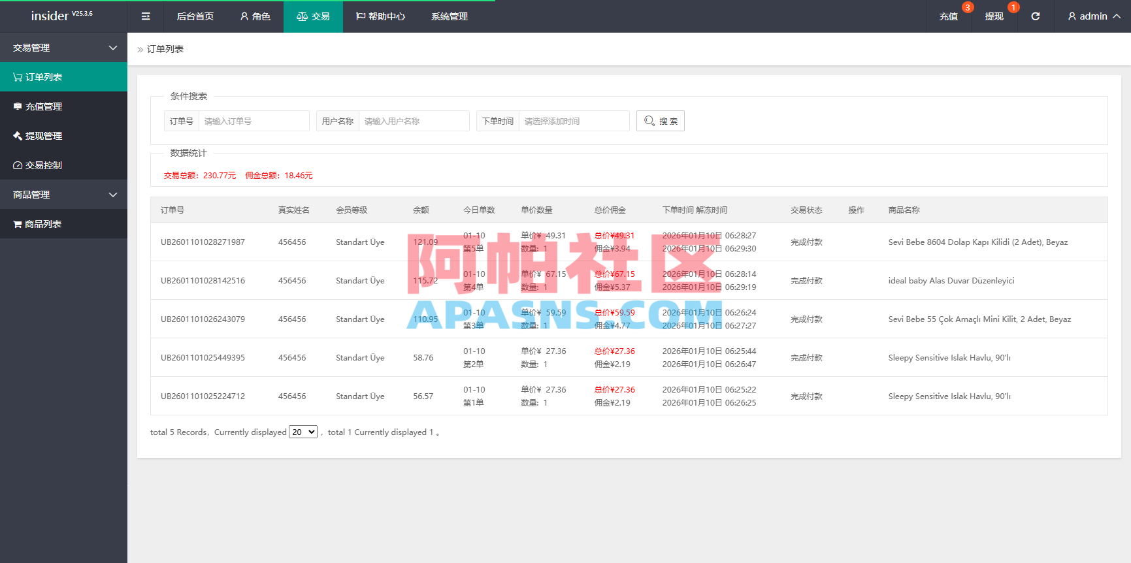Open 提现管理 in the sidebar

click(x=63, y=136)
